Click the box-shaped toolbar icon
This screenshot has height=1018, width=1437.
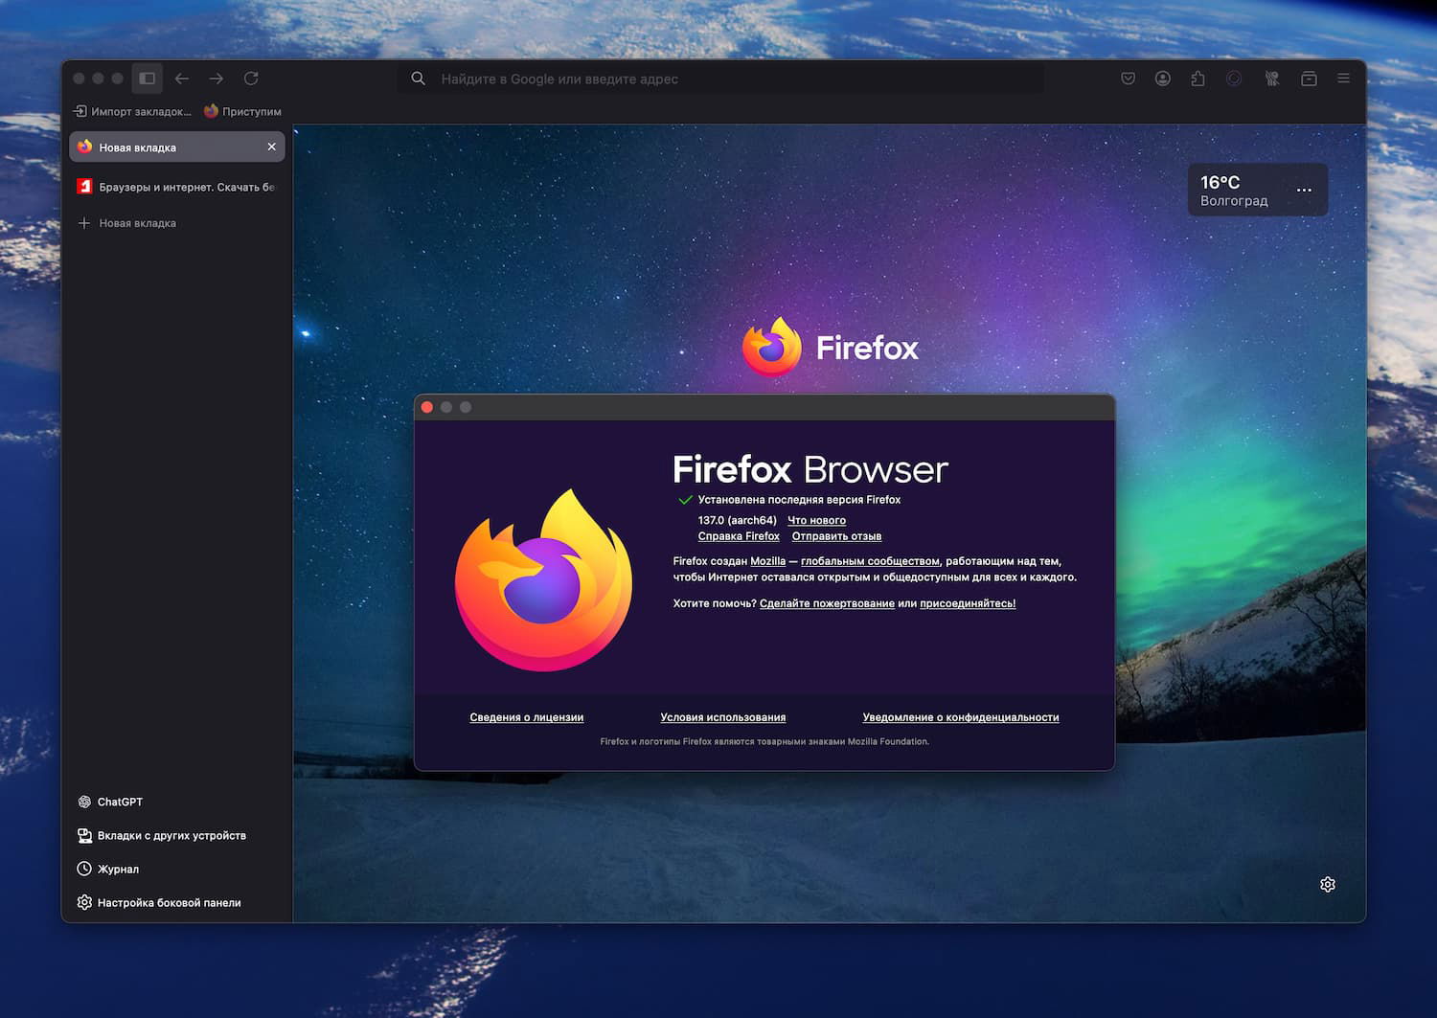pyautogui.click(x=1309, y=79)
